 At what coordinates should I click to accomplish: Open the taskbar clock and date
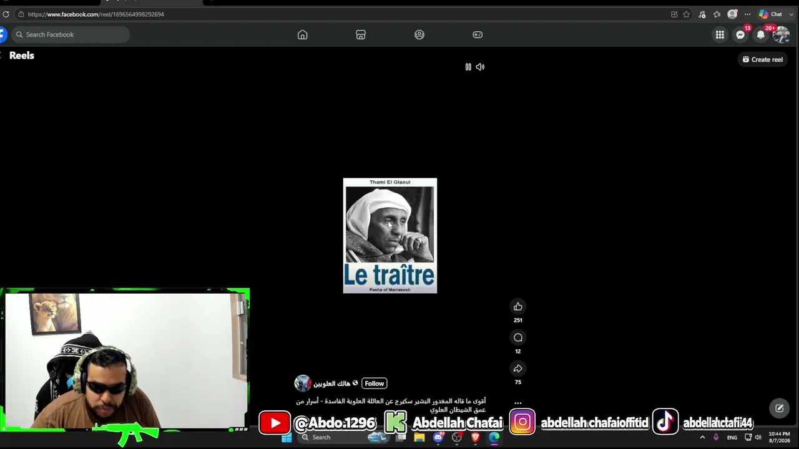pos(779,437)
